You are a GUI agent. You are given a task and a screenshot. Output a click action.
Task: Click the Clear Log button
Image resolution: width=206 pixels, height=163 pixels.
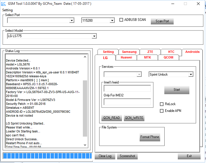pyautogui.click(x=105, y=156)
